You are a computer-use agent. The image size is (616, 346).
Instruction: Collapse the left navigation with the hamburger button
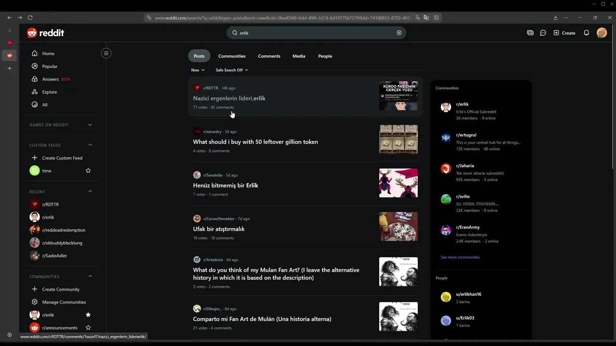coord(106,53)
